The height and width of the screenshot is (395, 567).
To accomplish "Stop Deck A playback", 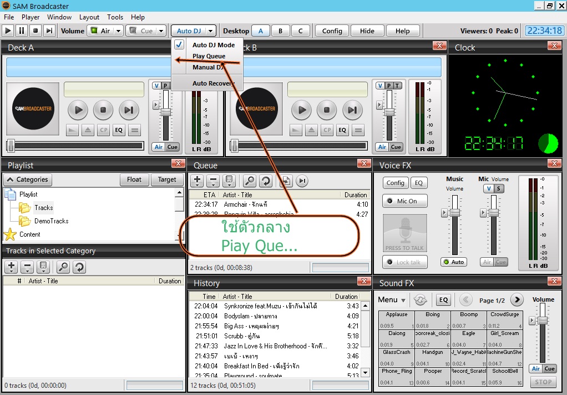I will (x=103, y=109).
